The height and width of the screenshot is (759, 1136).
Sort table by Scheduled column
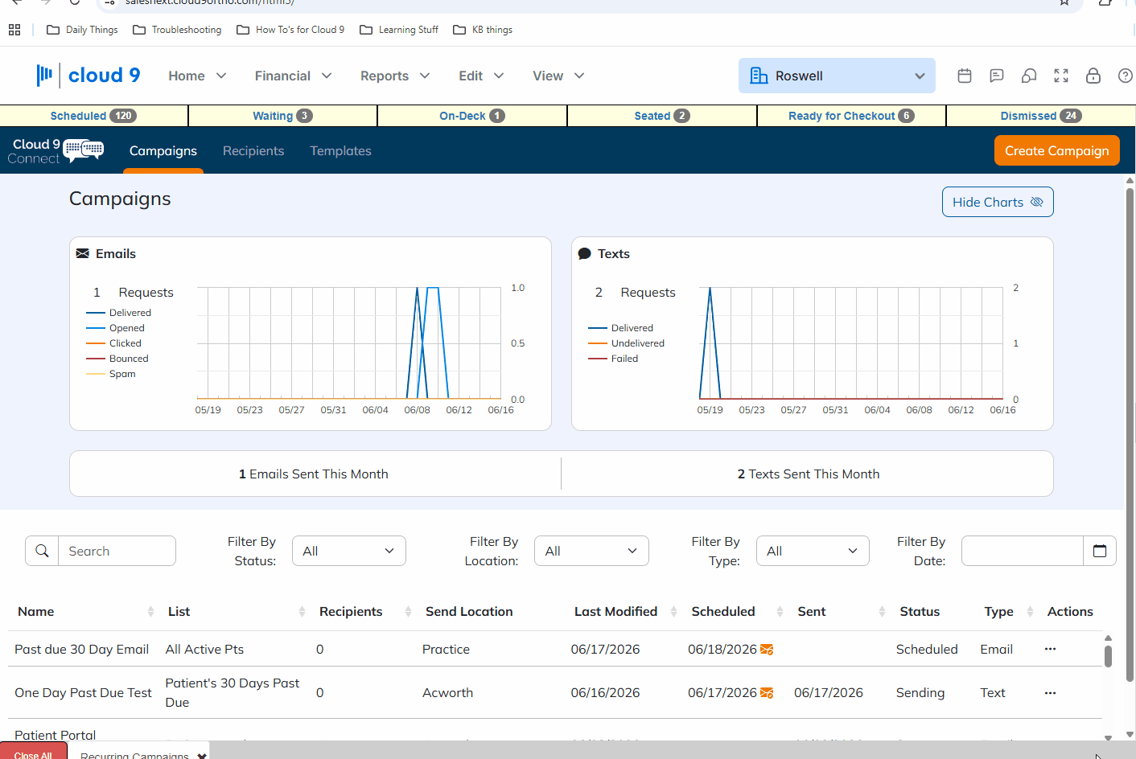tap(723, 612)
